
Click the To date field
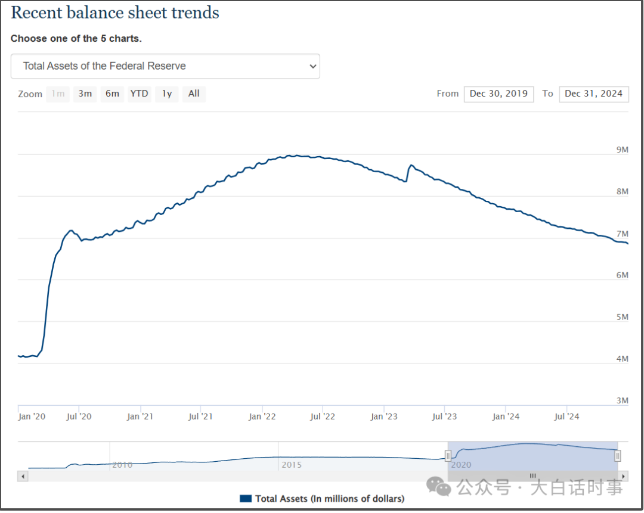[593, 94]
